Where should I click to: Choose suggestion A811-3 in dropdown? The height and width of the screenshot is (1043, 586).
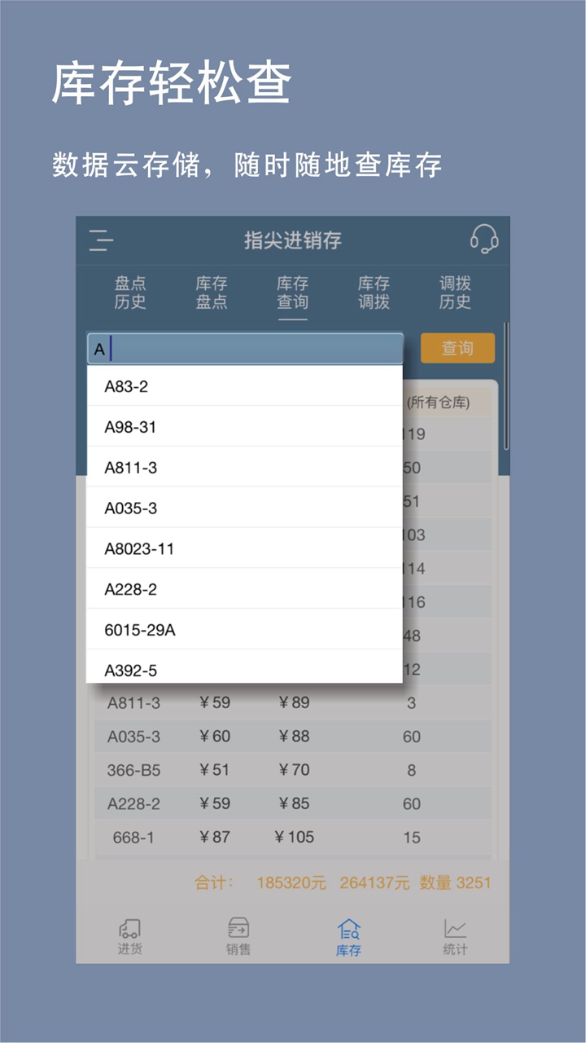(244, 467)
